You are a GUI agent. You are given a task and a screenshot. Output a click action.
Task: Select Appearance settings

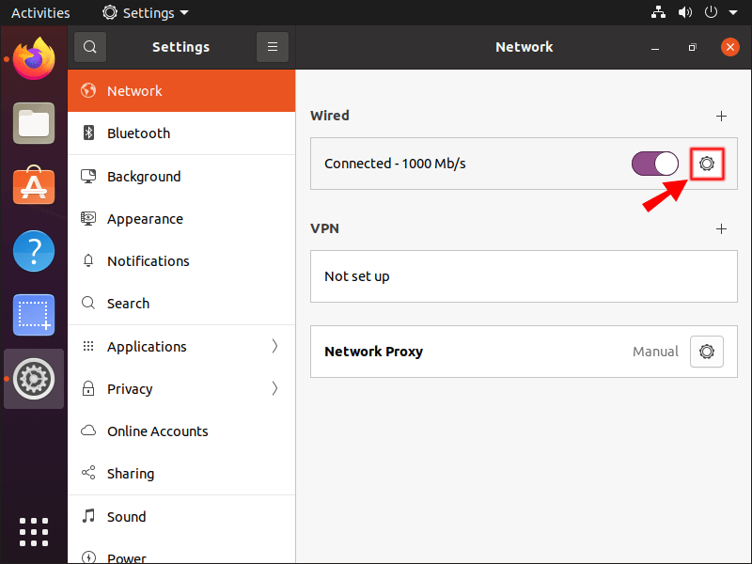(x=143, y=218)
